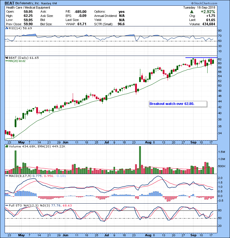Click the Jun label on the bottom stochastic date axis

point(66,235)
